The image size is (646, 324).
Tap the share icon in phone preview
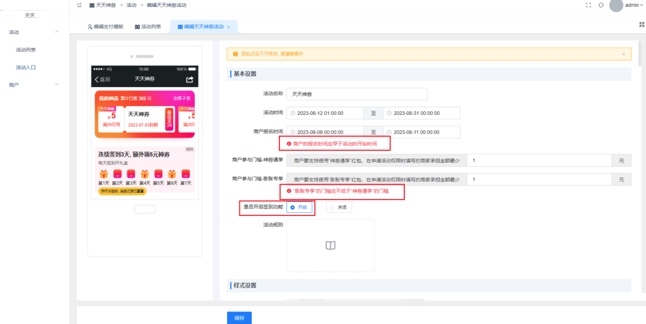pyautogui.click(x=189, y=80)
